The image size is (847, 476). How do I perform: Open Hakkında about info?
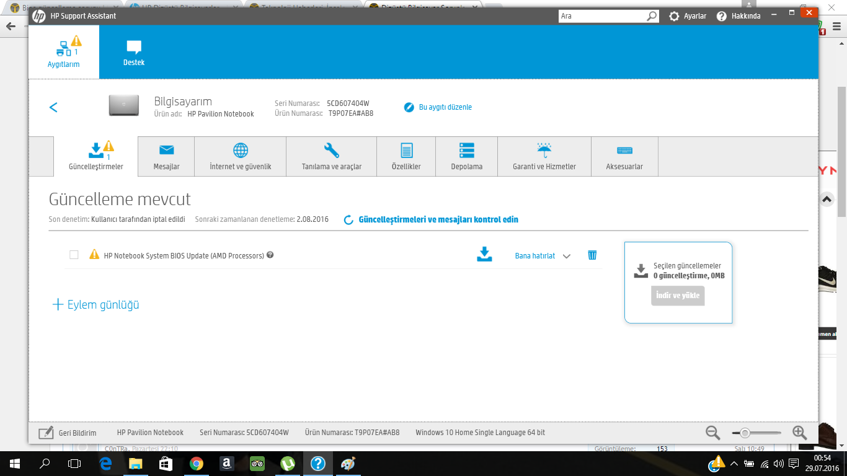(x=738, y=16)
